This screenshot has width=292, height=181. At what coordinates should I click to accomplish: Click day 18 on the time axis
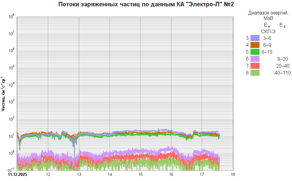pyautogui.click(x=232, y=174)
